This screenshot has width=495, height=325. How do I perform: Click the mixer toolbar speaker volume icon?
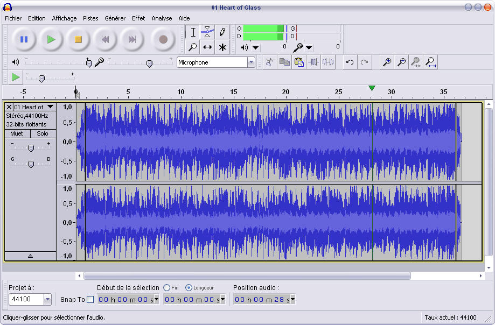tap(16, 62)
